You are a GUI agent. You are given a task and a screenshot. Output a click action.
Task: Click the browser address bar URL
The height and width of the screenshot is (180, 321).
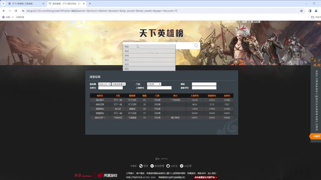click(x=102, y=11)
